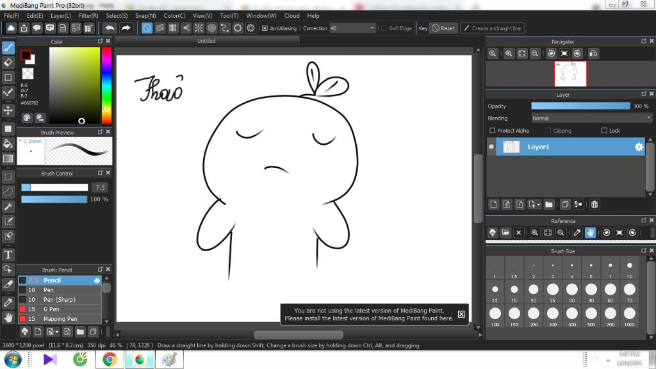Select the Text tool
The height and width of the screenshot is (369, 656).
pyautogui.click(x=8, y=254)
